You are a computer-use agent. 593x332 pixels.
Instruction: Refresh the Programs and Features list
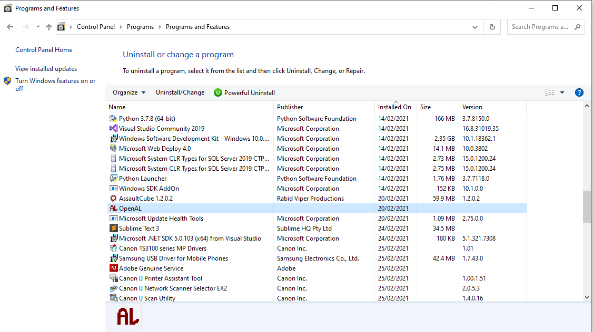point(492,27)
